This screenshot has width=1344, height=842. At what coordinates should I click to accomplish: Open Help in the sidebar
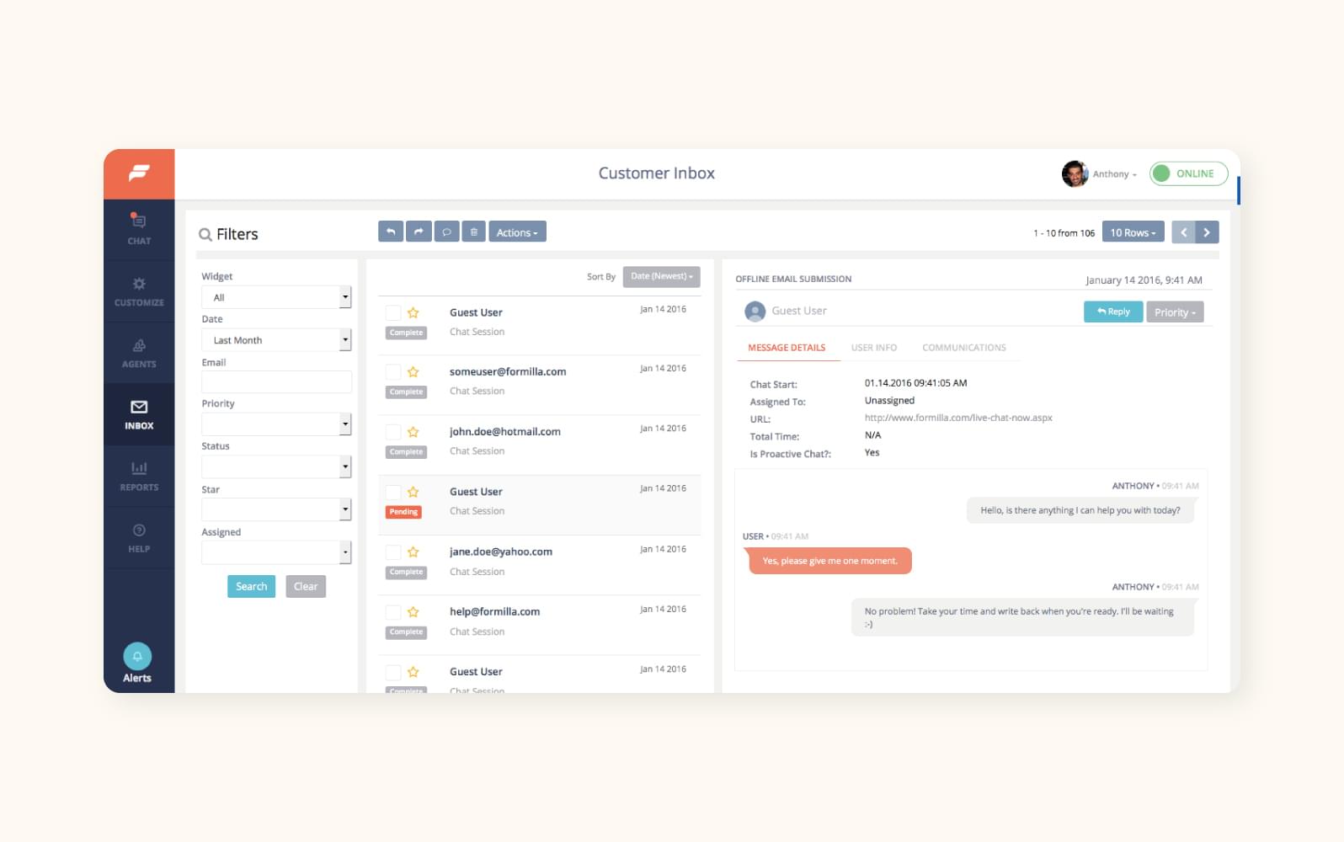point(139,537)
